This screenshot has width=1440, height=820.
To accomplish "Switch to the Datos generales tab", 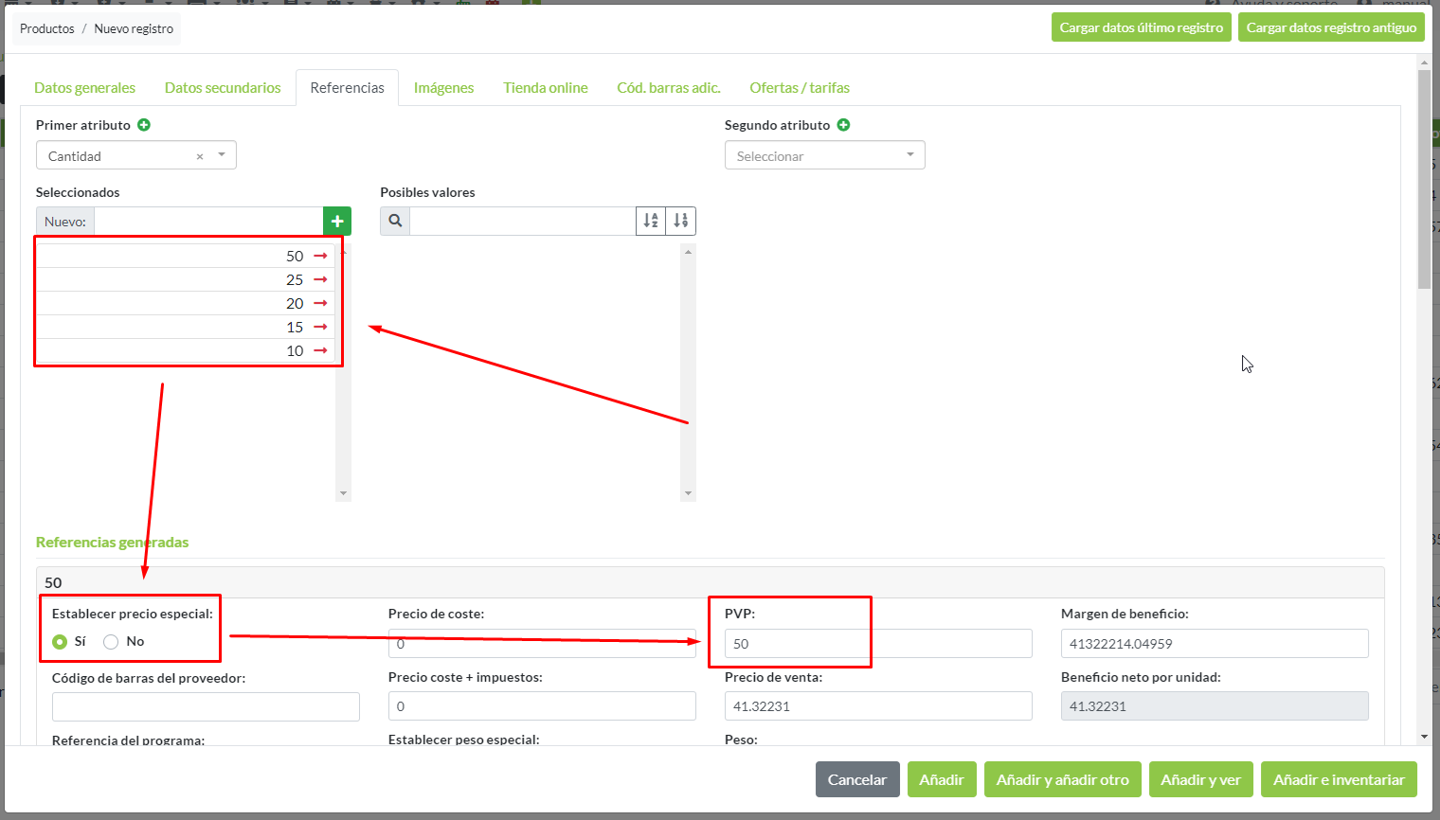I will point(84,88).
